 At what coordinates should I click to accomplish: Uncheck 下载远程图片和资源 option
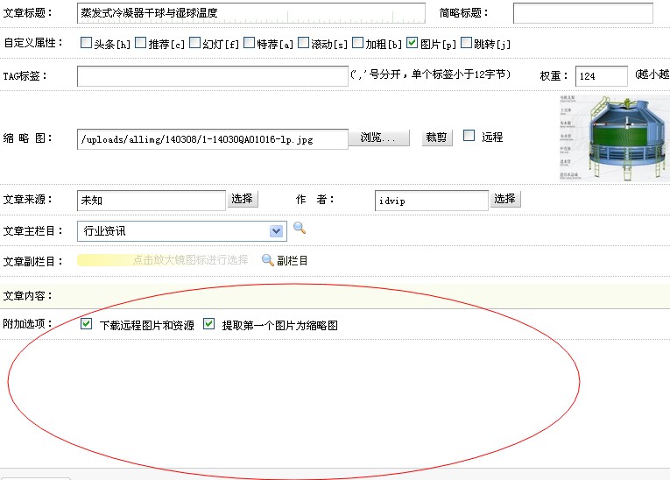coord(87,323)
